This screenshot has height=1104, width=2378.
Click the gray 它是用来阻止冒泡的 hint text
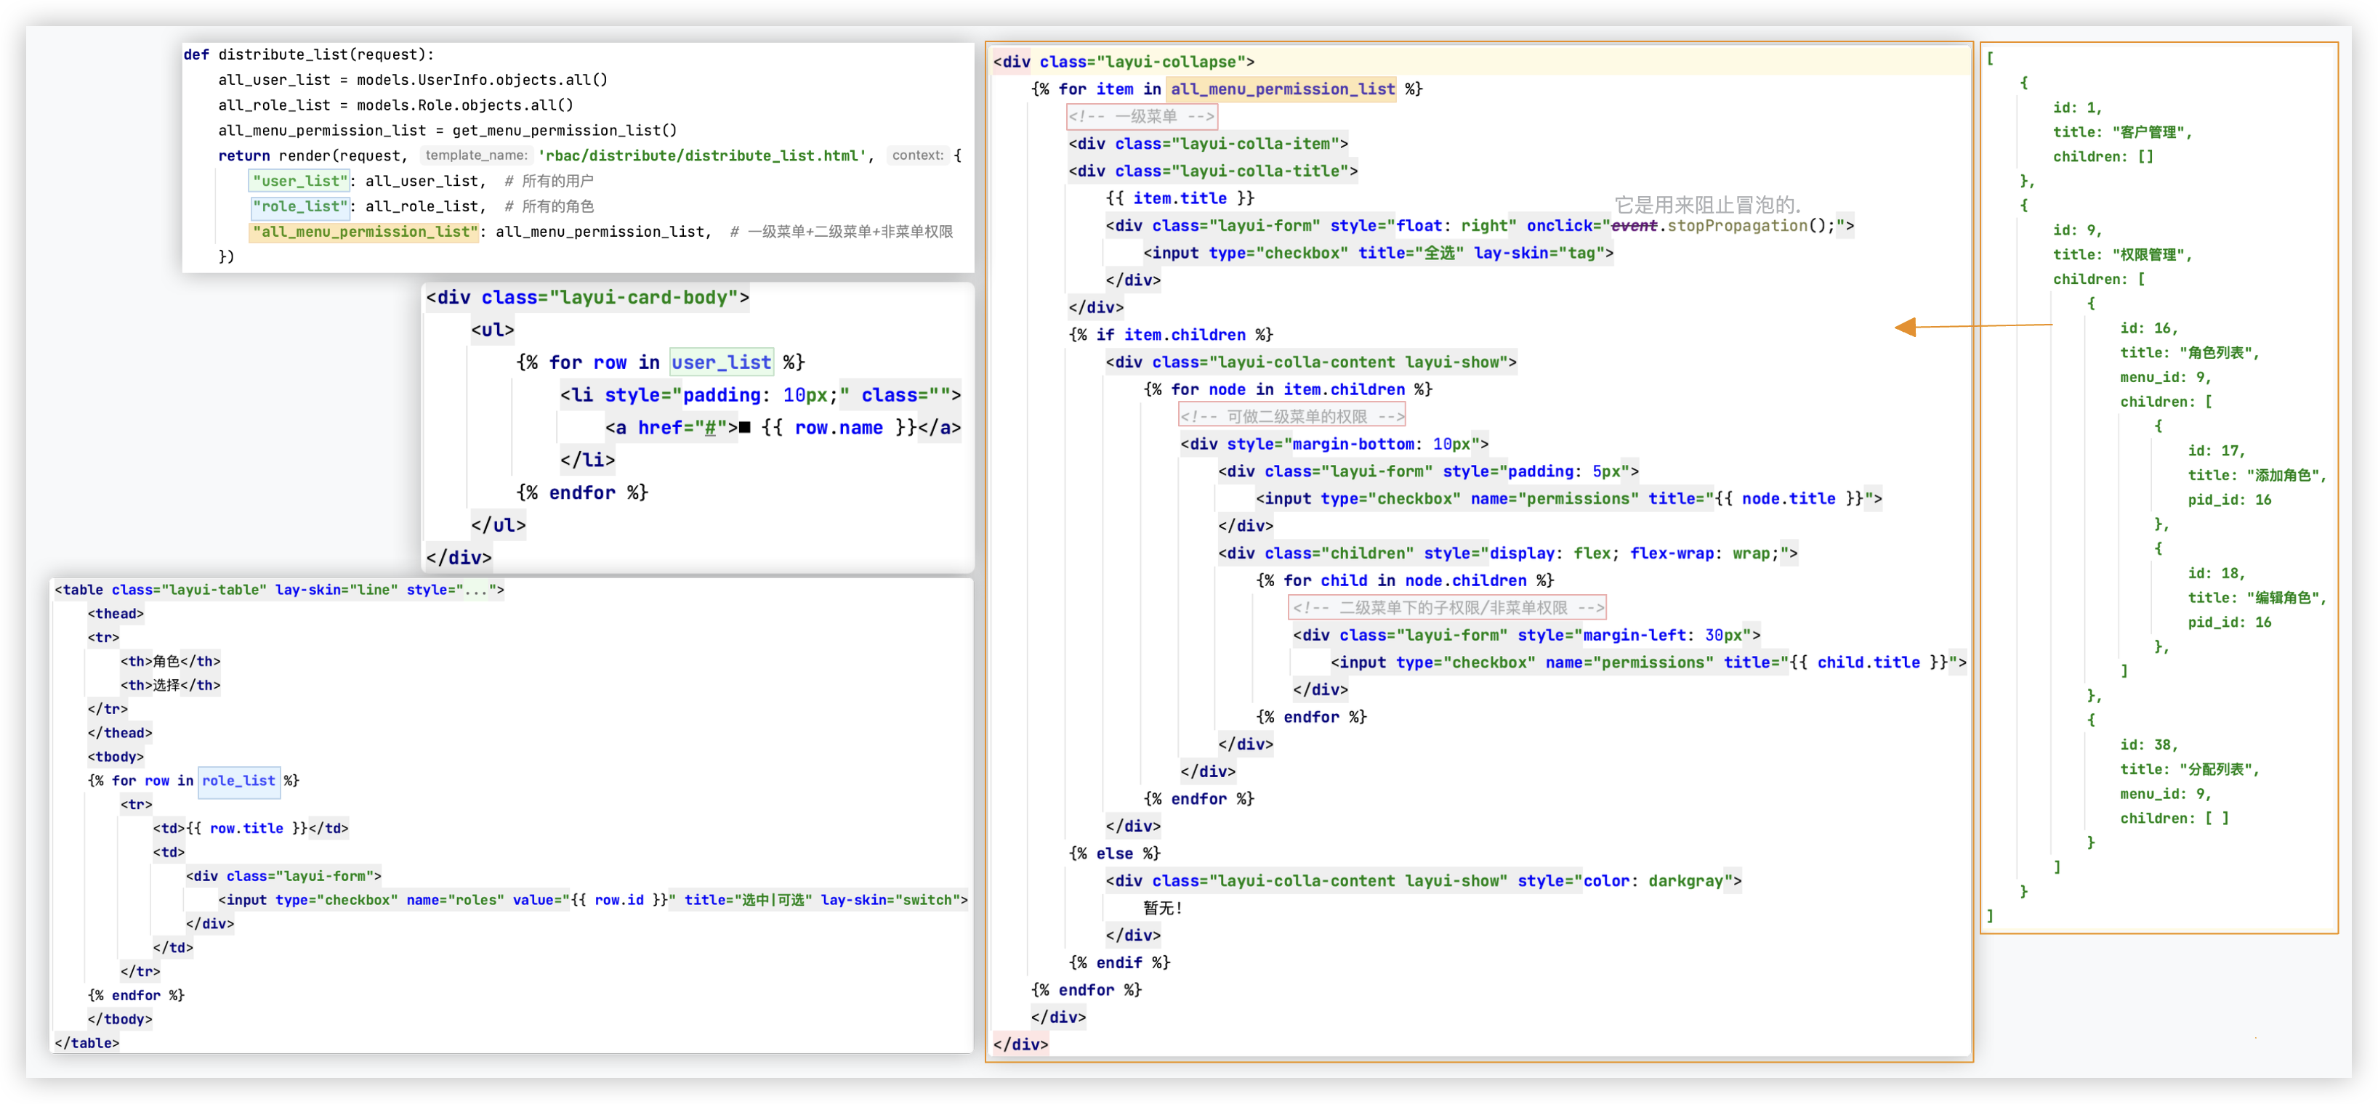(1707, 205)
